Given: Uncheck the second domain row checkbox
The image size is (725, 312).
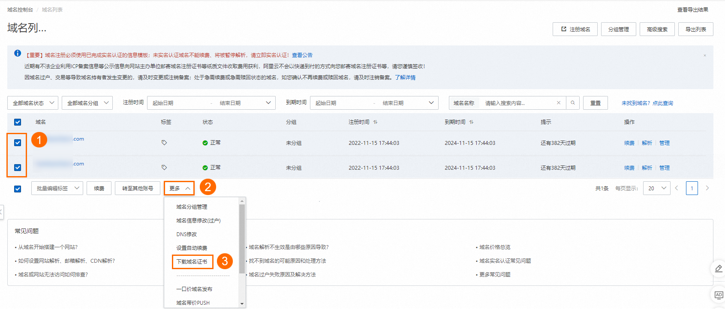Looking at the screenshot, I should click(x=18, y=168).
